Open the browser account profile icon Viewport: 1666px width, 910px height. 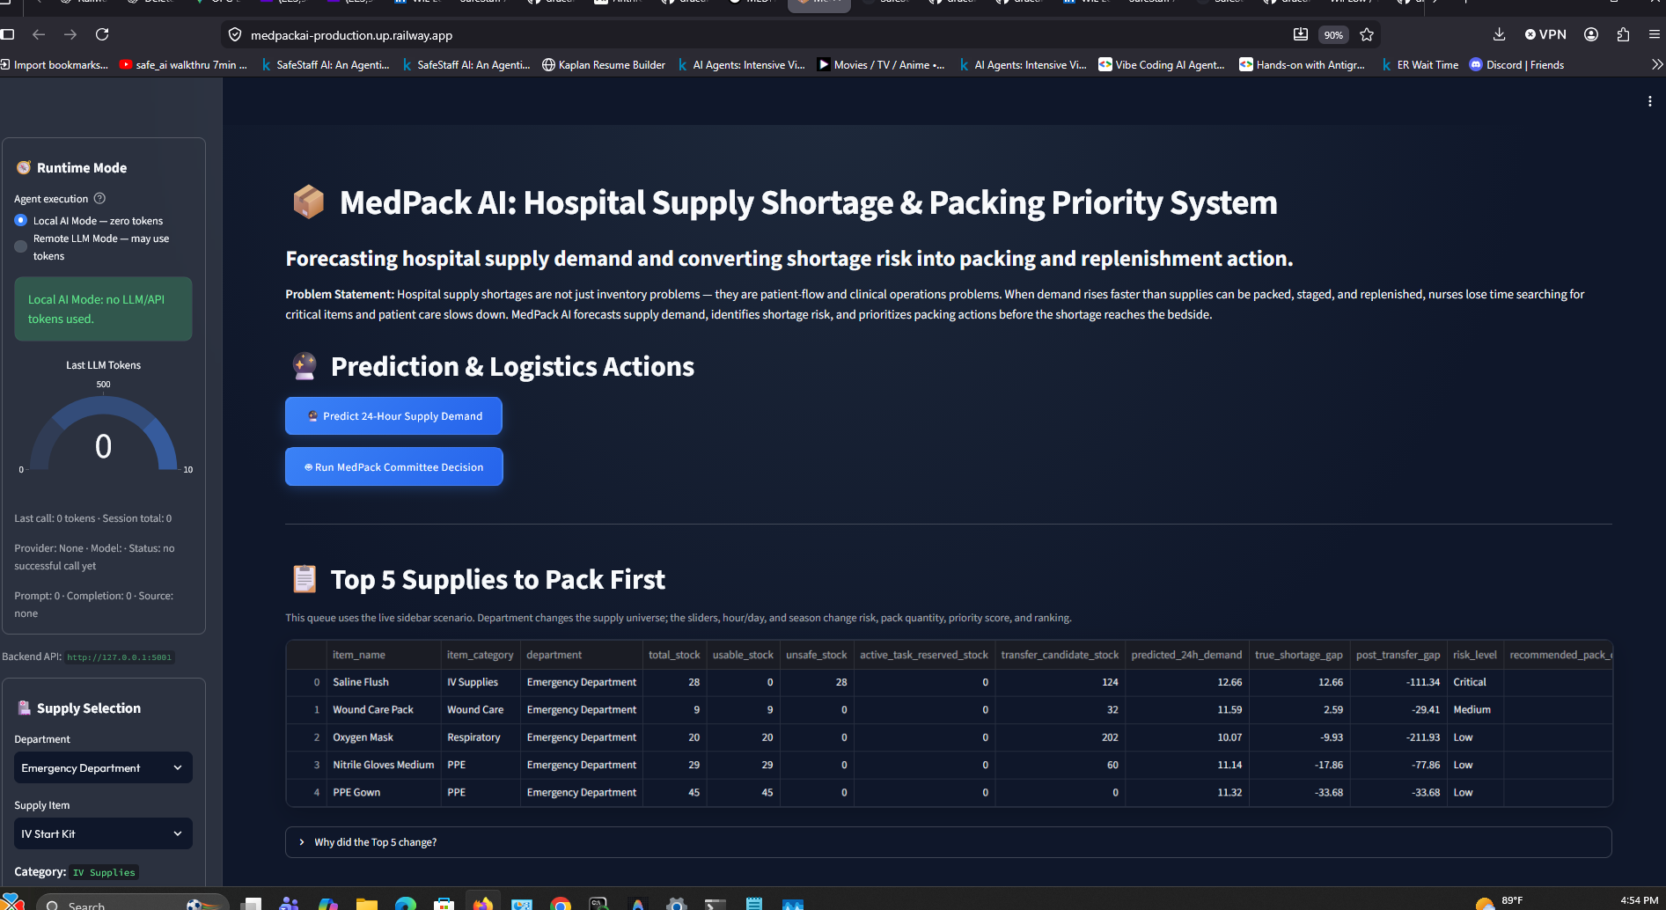coord(1591,34)
